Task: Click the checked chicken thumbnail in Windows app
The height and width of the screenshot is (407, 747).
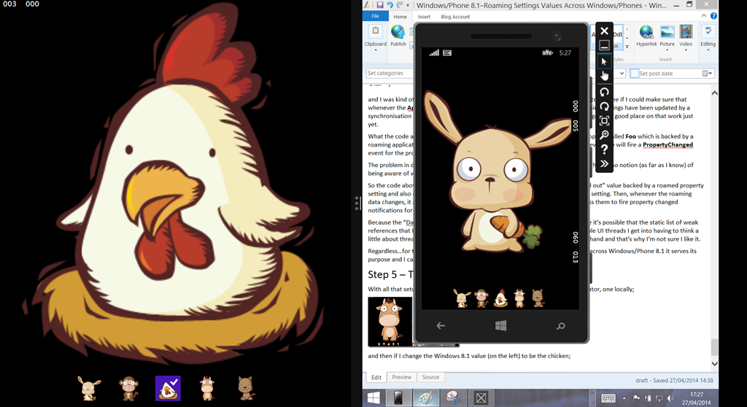Action: coord(168,388)
